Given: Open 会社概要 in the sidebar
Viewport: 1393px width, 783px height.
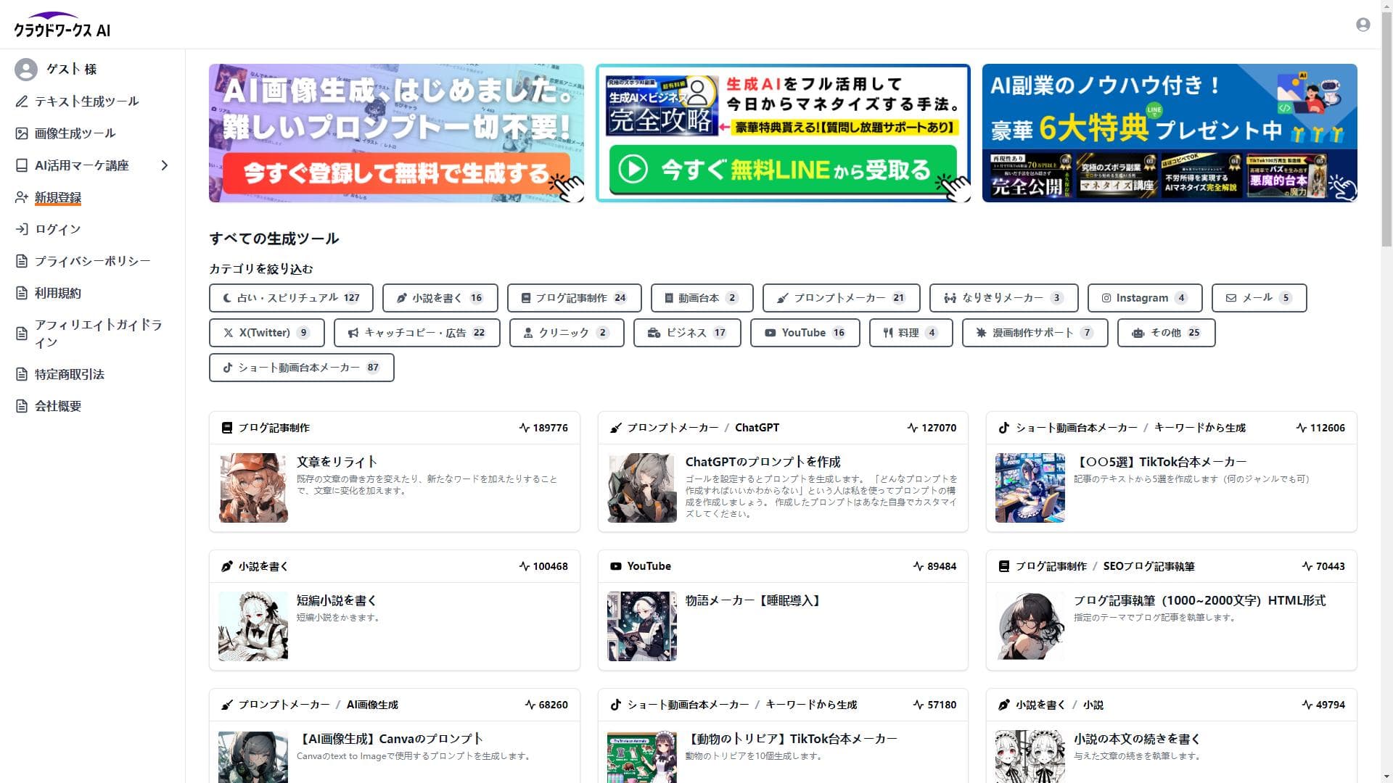Looking at the screenshot, I should (58, 406).
